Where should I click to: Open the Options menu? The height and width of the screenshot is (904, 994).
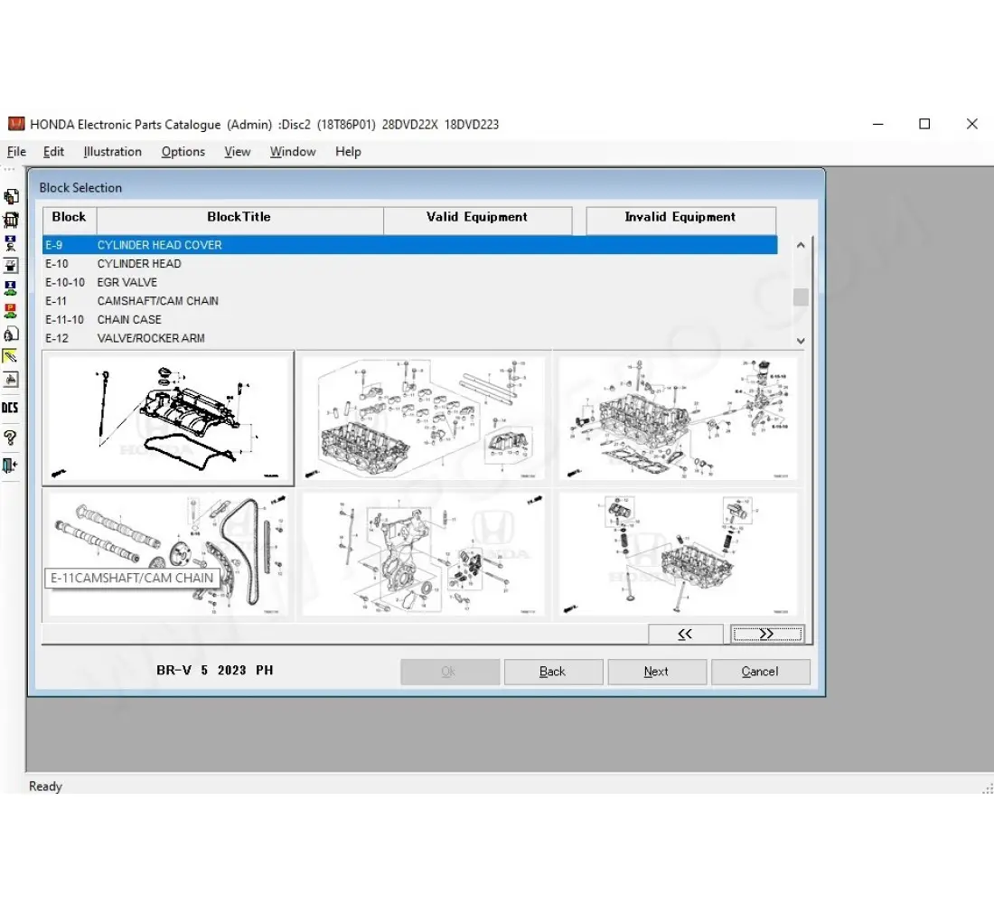[x=183, y=152]
